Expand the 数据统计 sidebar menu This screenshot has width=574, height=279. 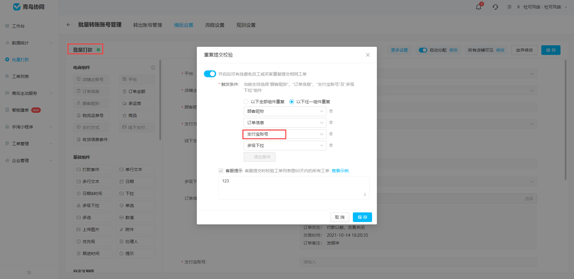click(x=29, y=43)
